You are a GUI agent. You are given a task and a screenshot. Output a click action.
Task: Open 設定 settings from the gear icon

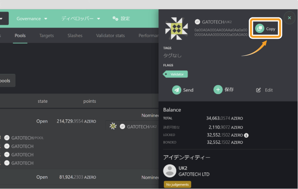pos(121,19)
